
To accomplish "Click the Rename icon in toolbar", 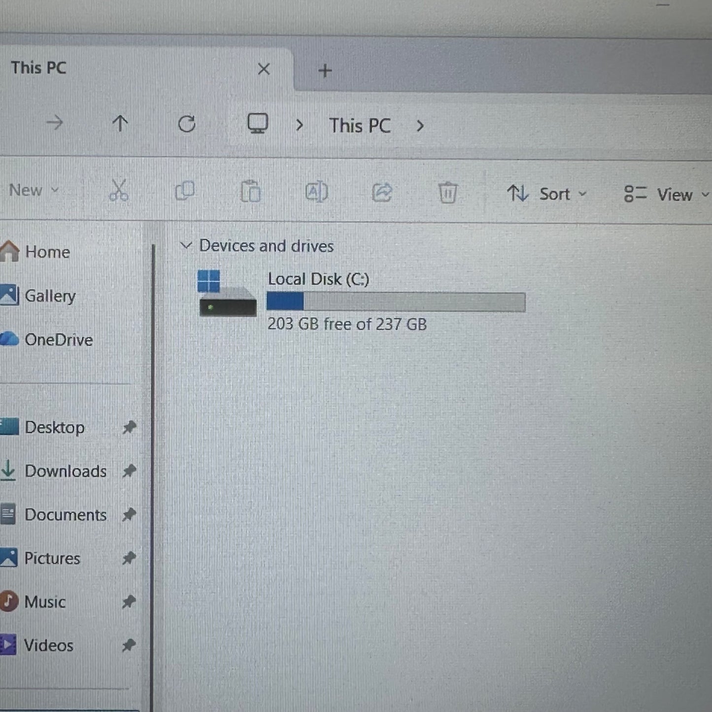I will [x=316, y=192].
